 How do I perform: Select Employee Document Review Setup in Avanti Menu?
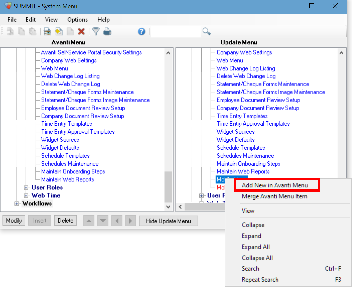pos(83,108)
